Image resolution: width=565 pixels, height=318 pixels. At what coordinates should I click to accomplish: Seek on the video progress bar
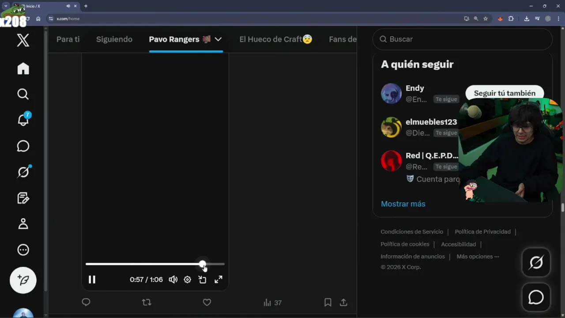point(155,264)
